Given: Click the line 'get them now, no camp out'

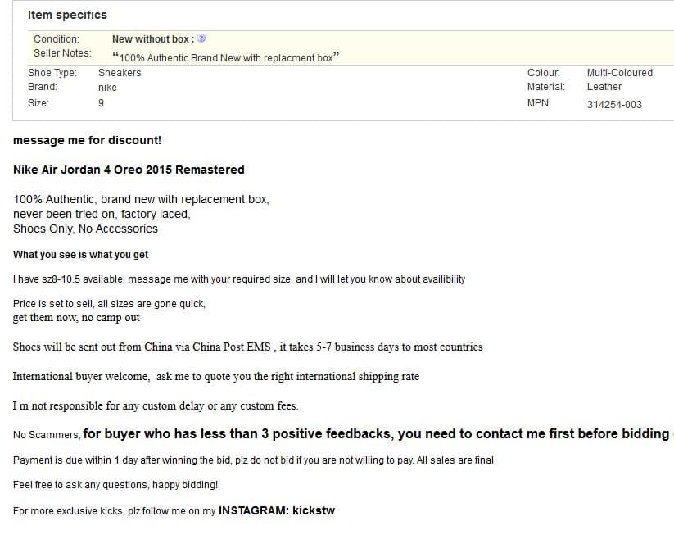Looking at the screenshot, I should pyautogui.click(x=76, y=318).
